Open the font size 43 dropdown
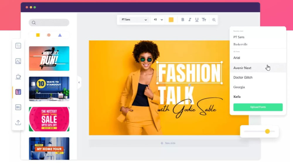 pos(158,20)
